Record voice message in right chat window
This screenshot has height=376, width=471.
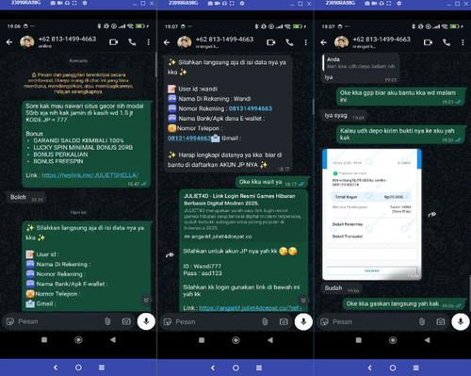461,321
